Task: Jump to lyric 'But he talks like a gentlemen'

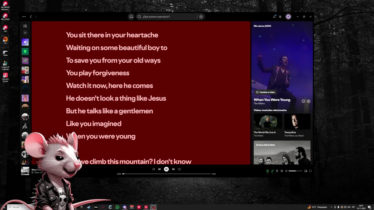Action: (109, 111)
